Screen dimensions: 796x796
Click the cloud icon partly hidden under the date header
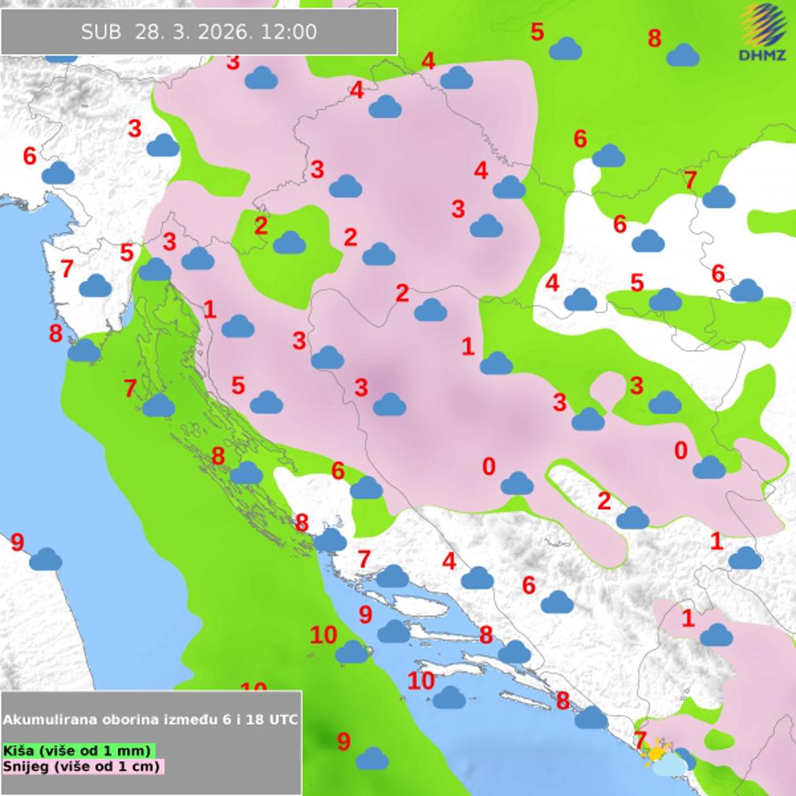[x=60, y=57]
